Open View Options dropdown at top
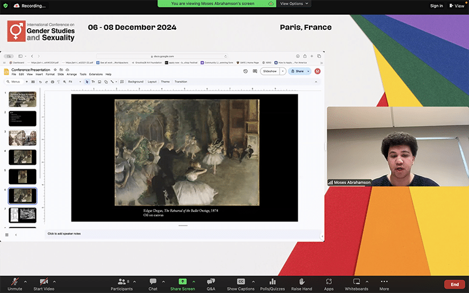Screen dimensions: 469x293 pyautogui.click(x=294, y=4)
